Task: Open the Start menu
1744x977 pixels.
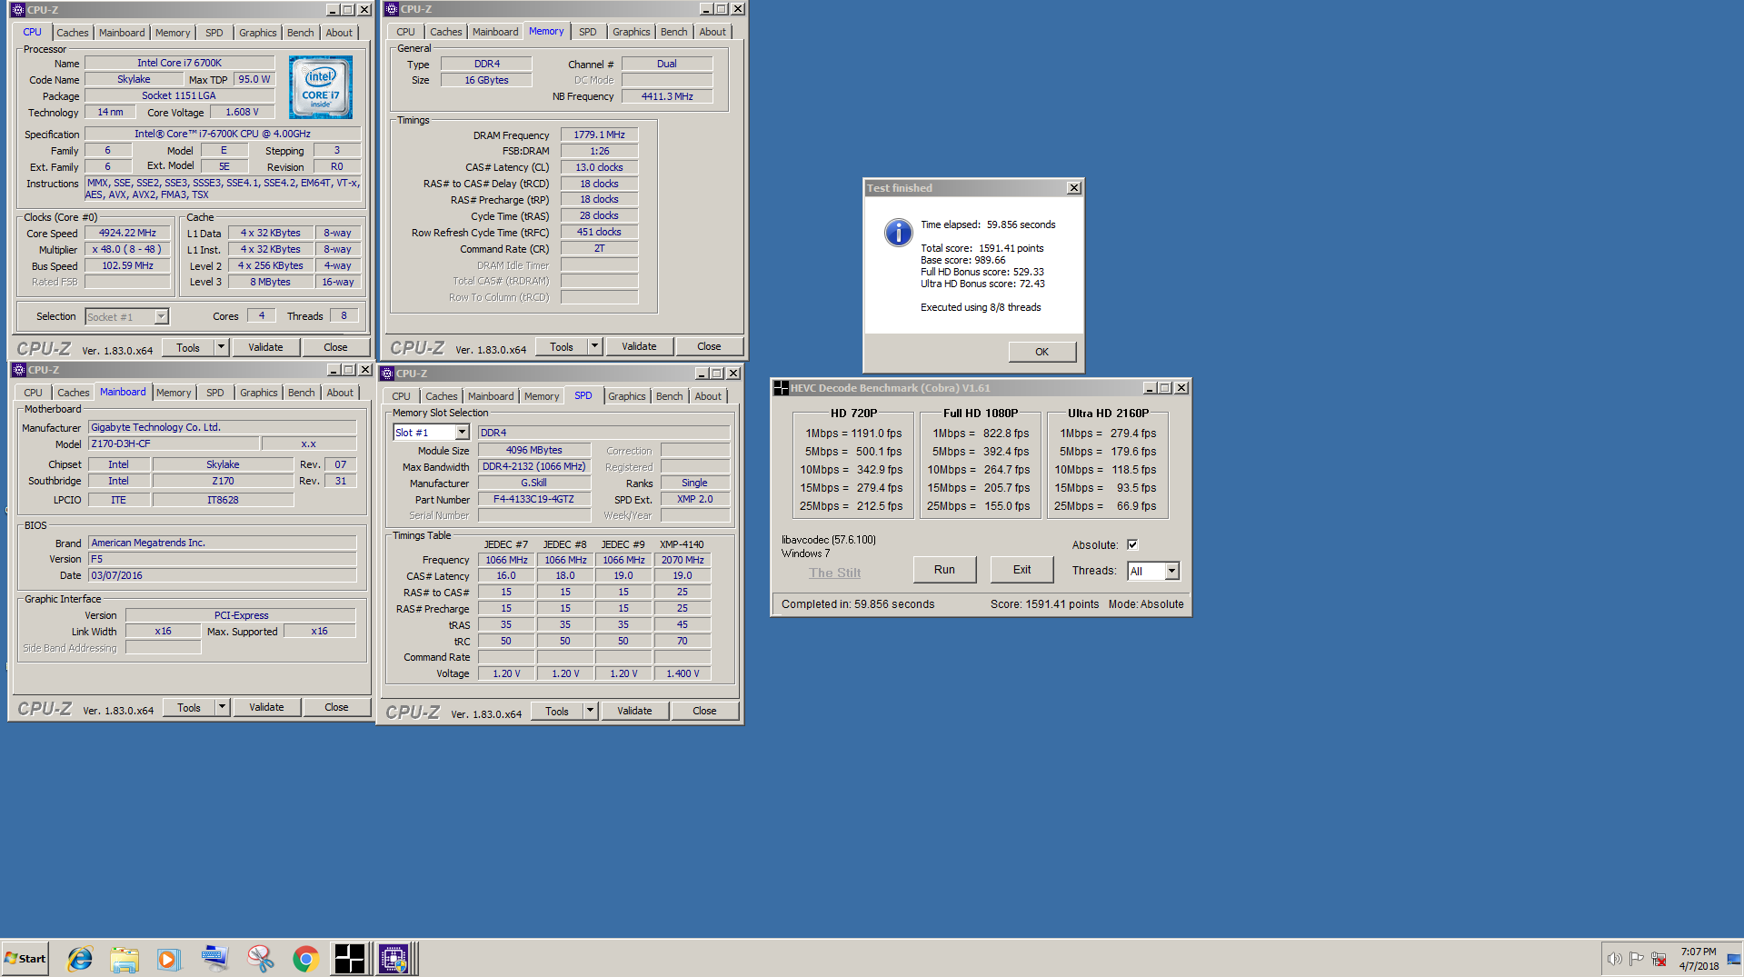Action: point(25,959)
